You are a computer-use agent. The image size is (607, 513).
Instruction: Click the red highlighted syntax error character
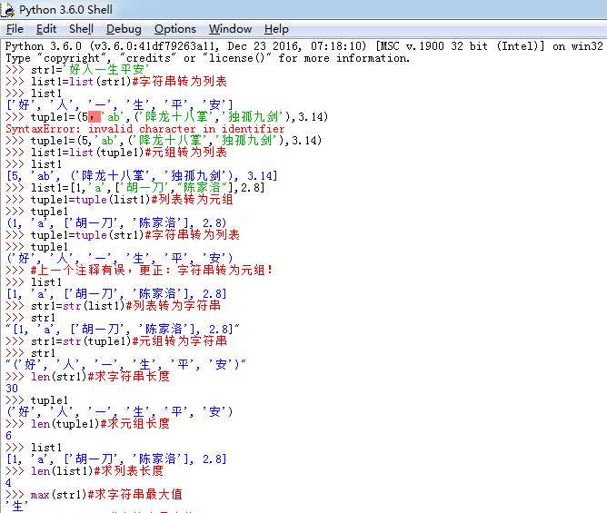pos(95,117)
